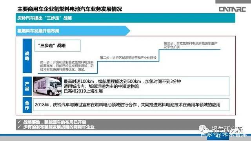Click the 氢燃料车发展开启布局 arrow banner
The height and width of the screenshot is (141, 251).
pyautogui.click(x=73, y=31)
